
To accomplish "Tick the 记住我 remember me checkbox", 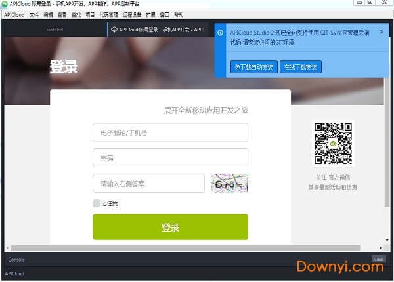I will pos(97,203).
